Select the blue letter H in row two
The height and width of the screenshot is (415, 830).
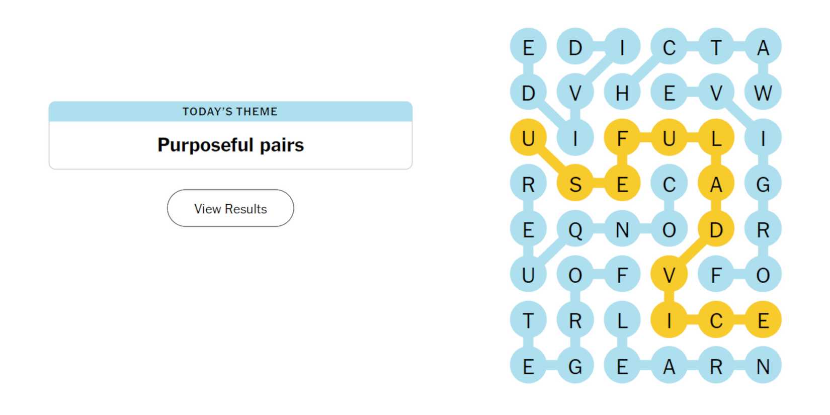[622, 92]
